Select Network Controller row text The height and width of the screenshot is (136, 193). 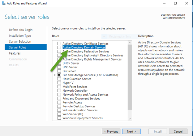click(75, 91)
